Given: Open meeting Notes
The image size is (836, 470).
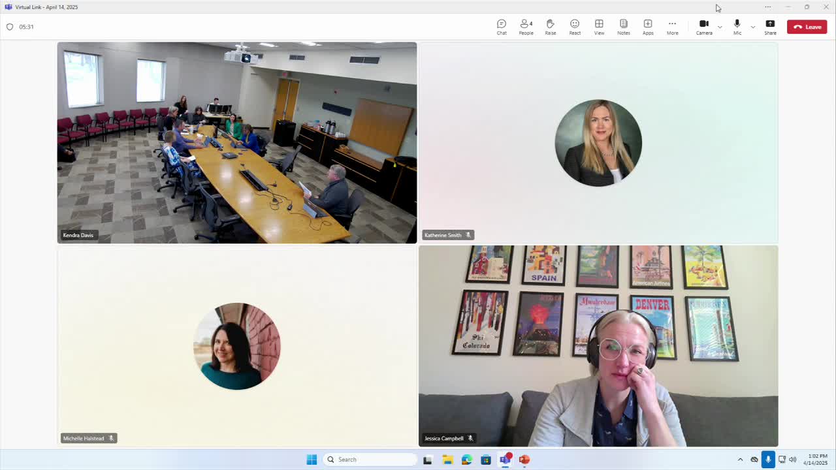Looking at the screenshot, I should pyautogui.click(x=624, y=27).
